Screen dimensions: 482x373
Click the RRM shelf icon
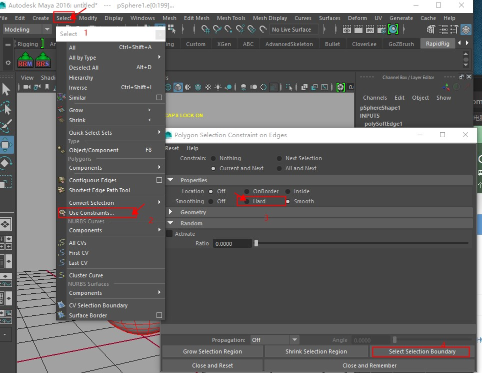[x=25, y=60]
